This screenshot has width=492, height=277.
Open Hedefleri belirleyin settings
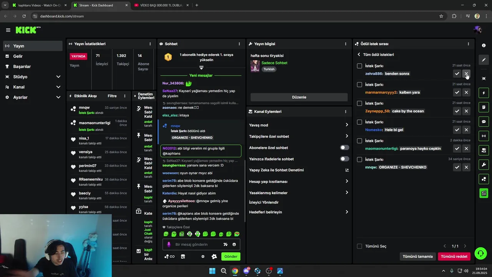[299, 212]
